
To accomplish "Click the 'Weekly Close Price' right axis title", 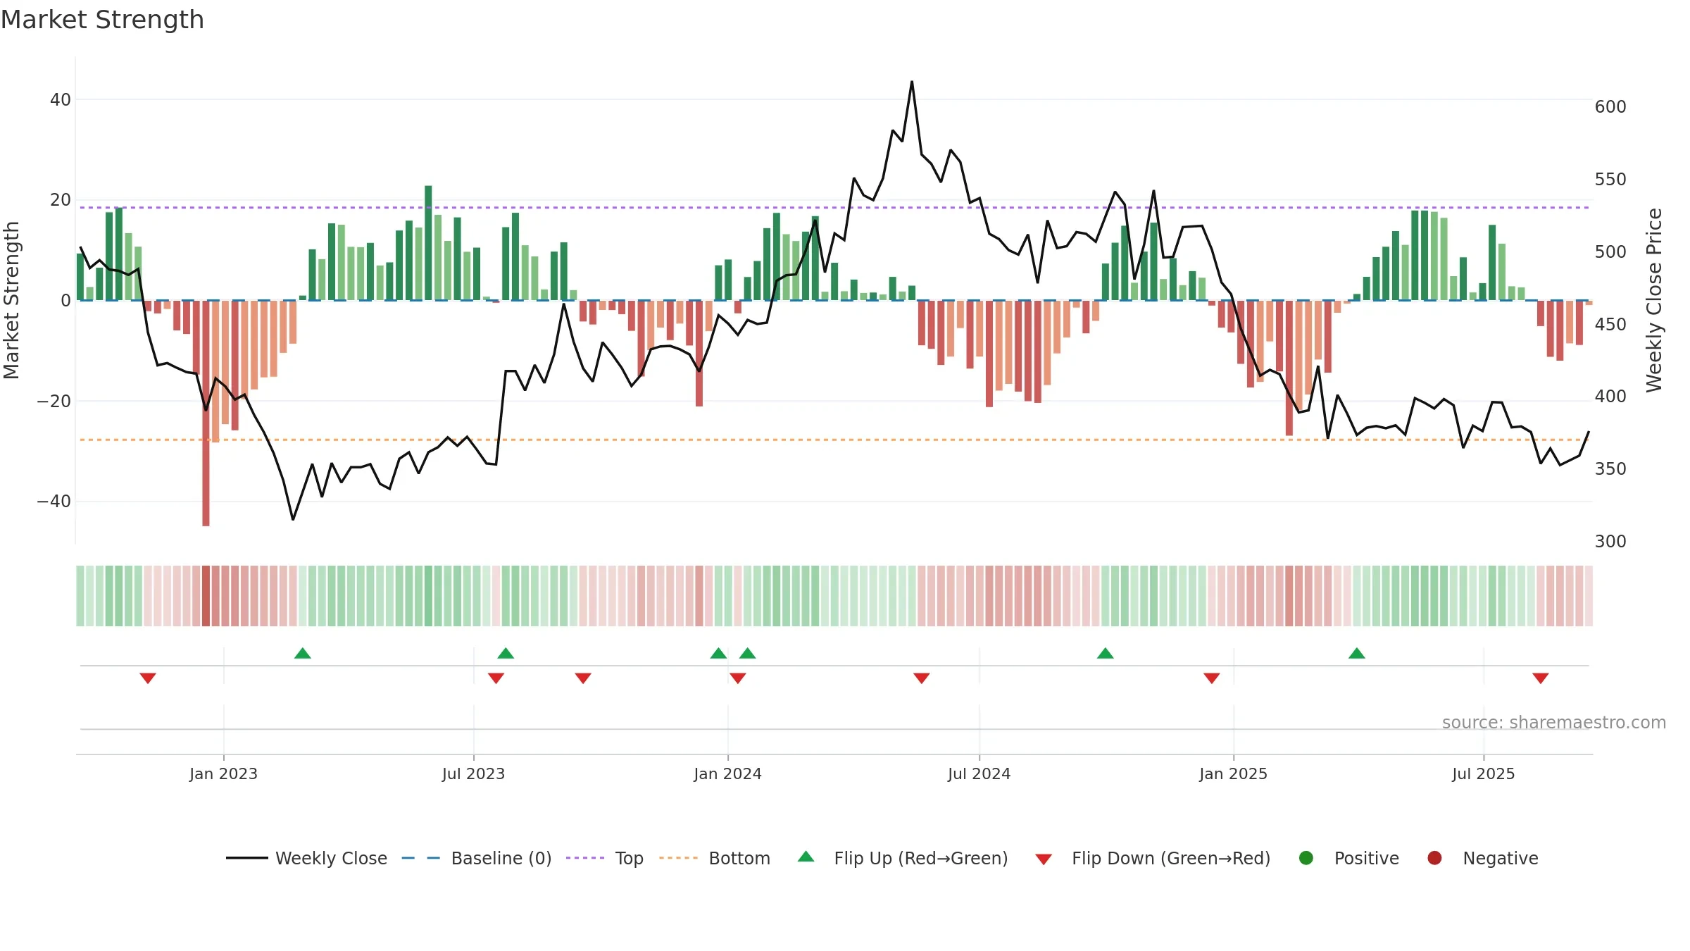I will (x=1654, y=300).
